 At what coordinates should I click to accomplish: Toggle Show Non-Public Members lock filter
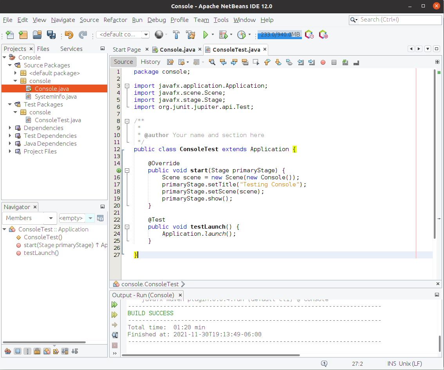(x=37, y=351)
